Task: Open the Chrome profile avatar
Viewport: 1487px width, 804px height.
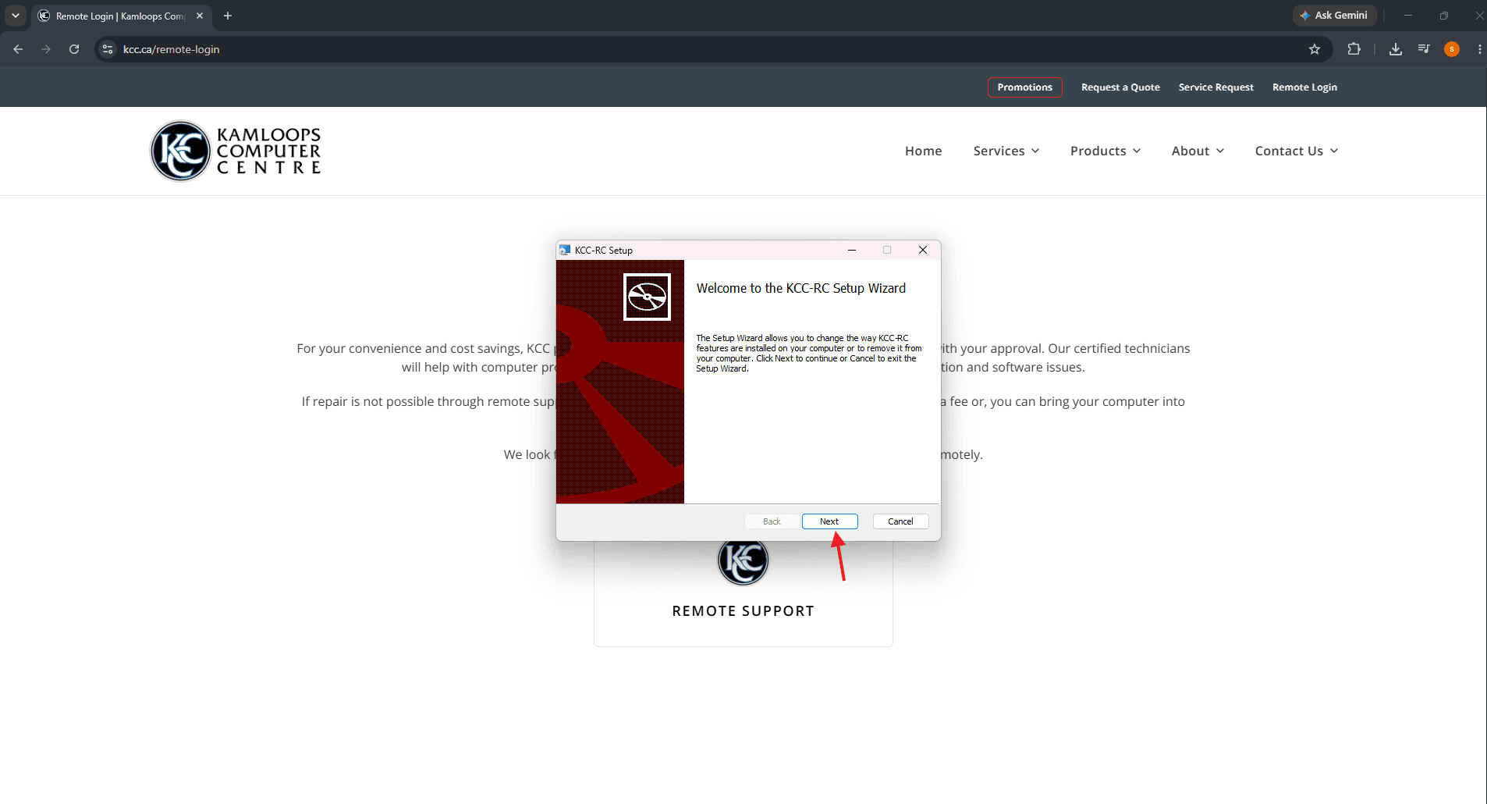Action: pos(1452,49)
